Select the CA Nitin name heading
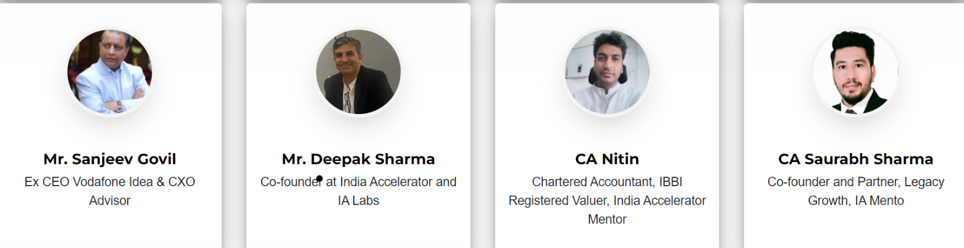 (x=607, y=159)
